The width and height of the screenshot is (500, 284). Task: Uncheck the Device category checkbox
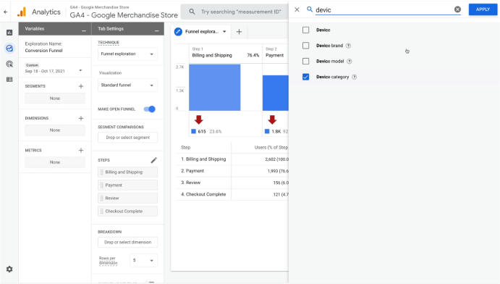tap(306, 77)
